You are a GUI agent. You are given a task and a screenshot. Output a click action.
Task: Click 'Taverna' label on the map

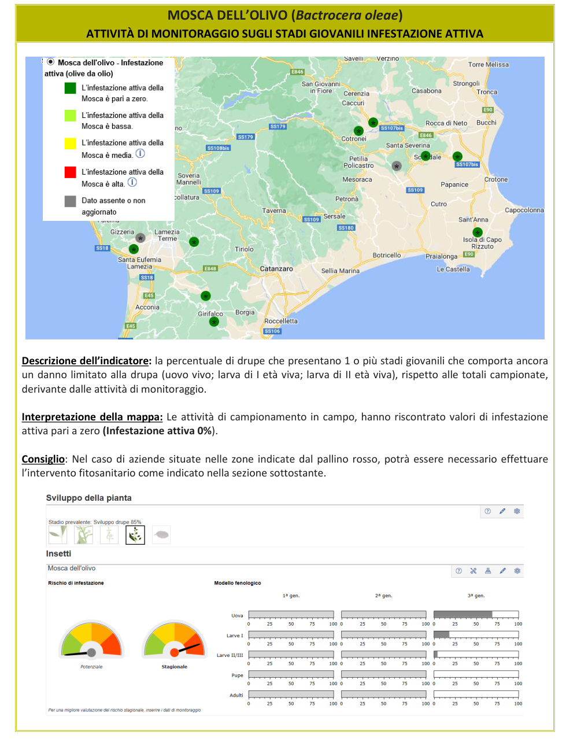274,210
